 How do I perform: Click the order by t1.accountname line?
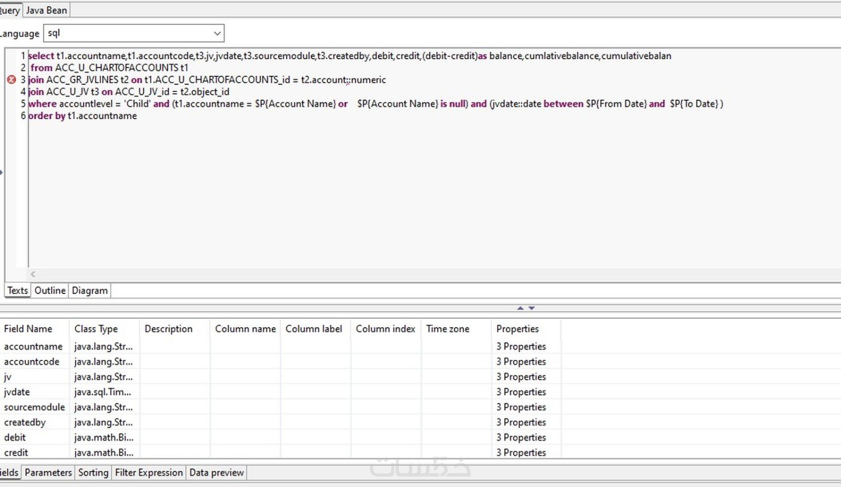coord(83,116)
